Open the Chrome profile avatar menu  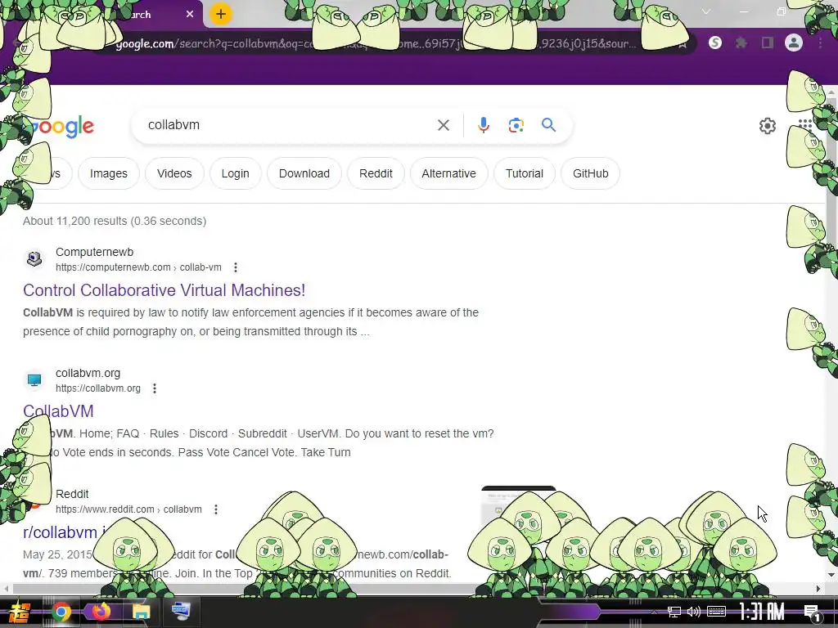pyautogui.click(x=794, y=43)
